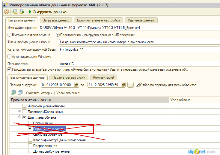220x155 pixels.
Task: Click Очистить отборы button
Action: [39, 93]
